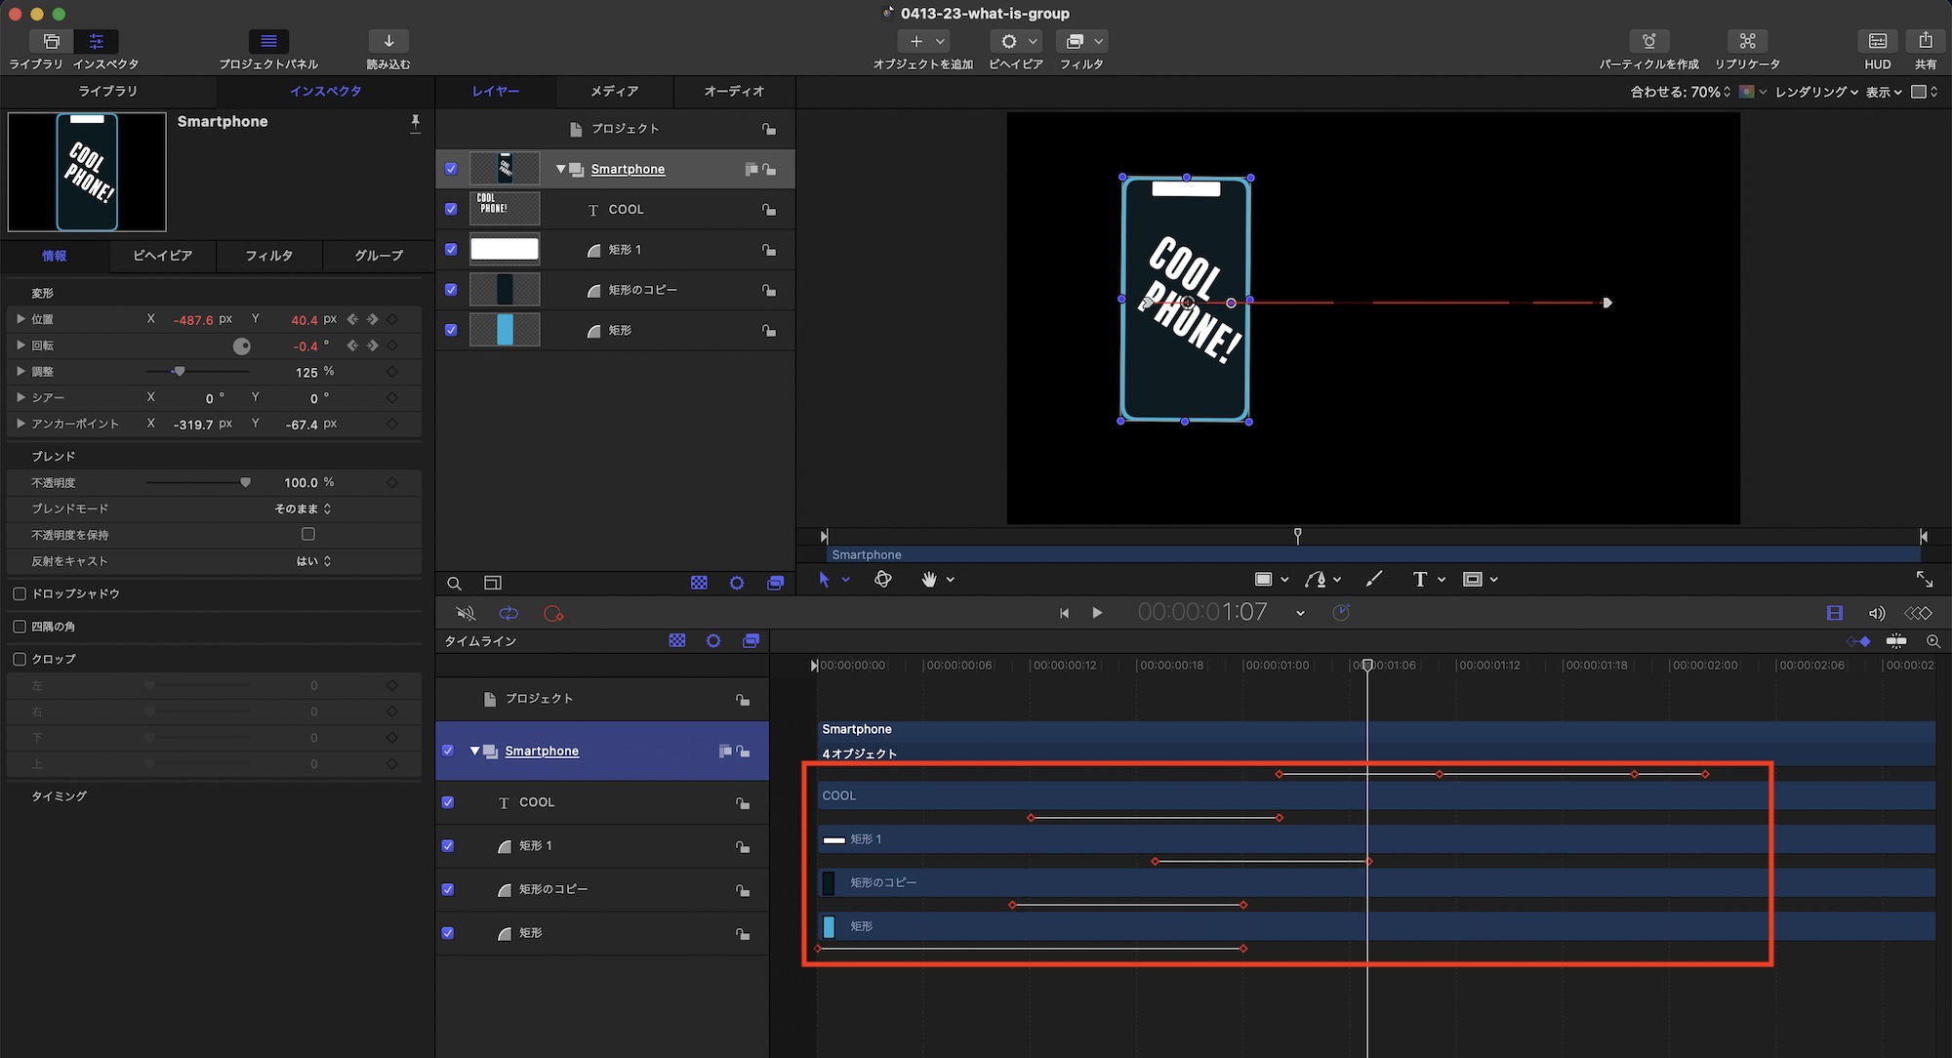1952x1058 pixels.
Task: Click the Import (読み込む) icon
Action: (x=388, y=41)
